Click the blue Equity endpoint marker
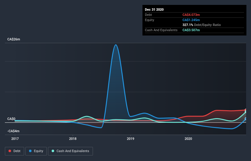Viewport: 251px width, 161px height. click(246, 119)
